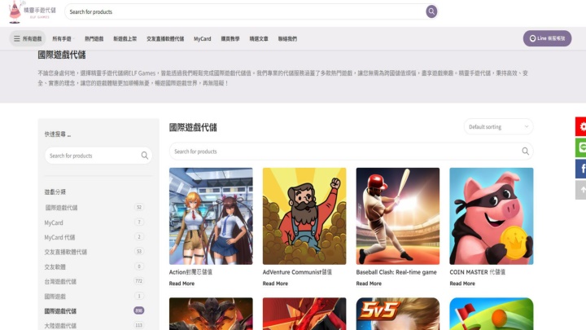
Task: Select the 國際遊戲 category with count 1
Action: click(x=55, y=297)
